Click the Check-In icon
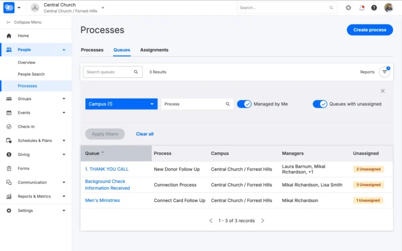Image resolution: width=402 pixels, height=251 pixels. [9, 127]
